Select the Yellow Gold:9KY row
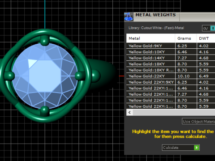This screenshot has width=215, height=161. coord(171,46)
